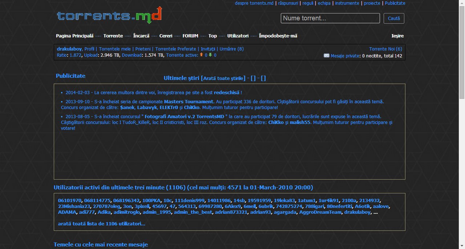Click the Download stat link
This screenshot has width=465, height=249.
coord(132,55)
